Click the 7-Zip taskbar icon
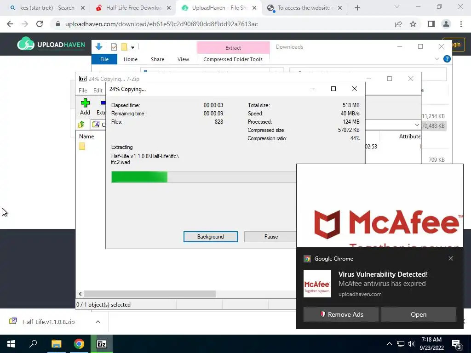This screenshot has width=471, height=353. [102, 344]
